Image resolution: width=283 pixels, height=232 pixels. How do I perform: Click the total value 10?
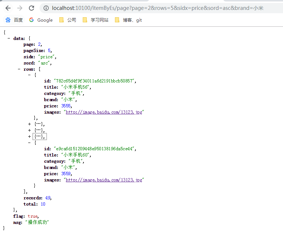[43, 204]
